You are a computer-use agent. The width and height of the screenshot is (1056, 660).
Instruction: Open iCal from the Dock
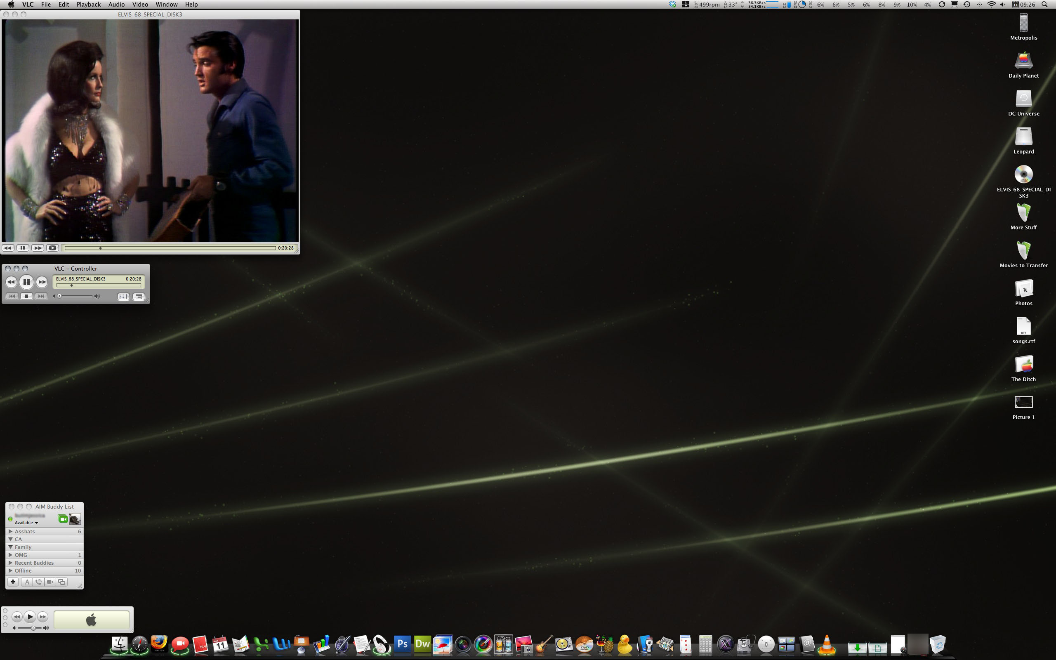(x=220, y=644)
